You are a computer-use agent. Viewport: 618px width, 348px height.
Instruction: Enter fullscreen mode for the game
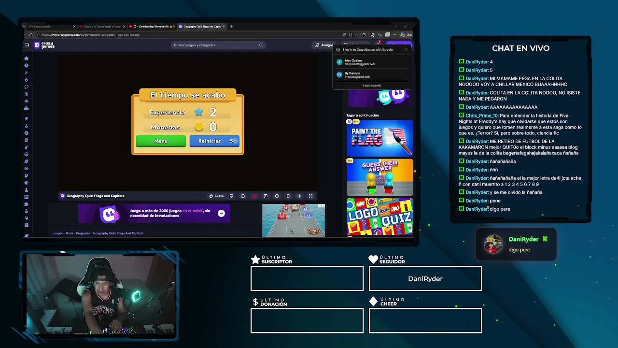coord(310,196)
